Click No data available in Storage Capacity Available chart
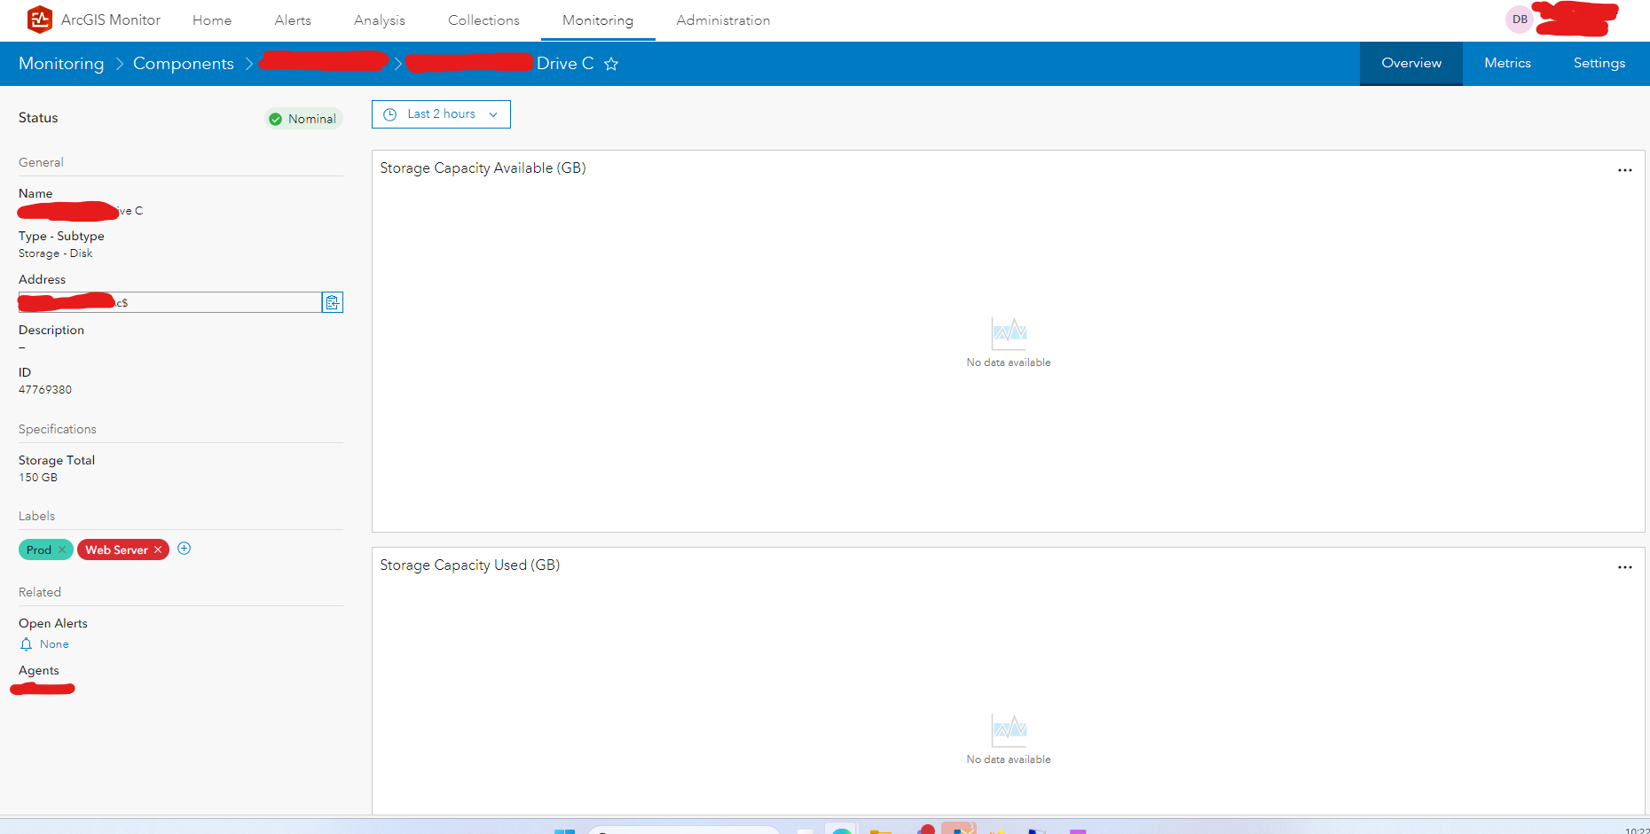Image resolution: width=1650 pixels, height=834 pixels. pyautogui.click(x=1009, y=362)
